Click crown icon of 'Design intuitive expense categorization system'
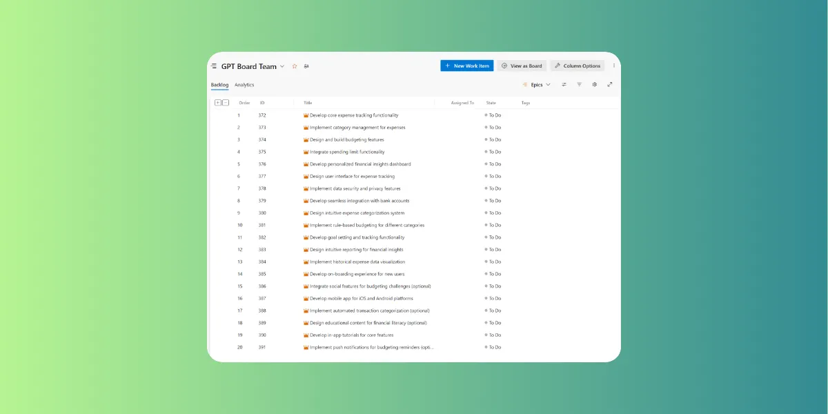This screenshot has height=414, width=828. (306, 213)
